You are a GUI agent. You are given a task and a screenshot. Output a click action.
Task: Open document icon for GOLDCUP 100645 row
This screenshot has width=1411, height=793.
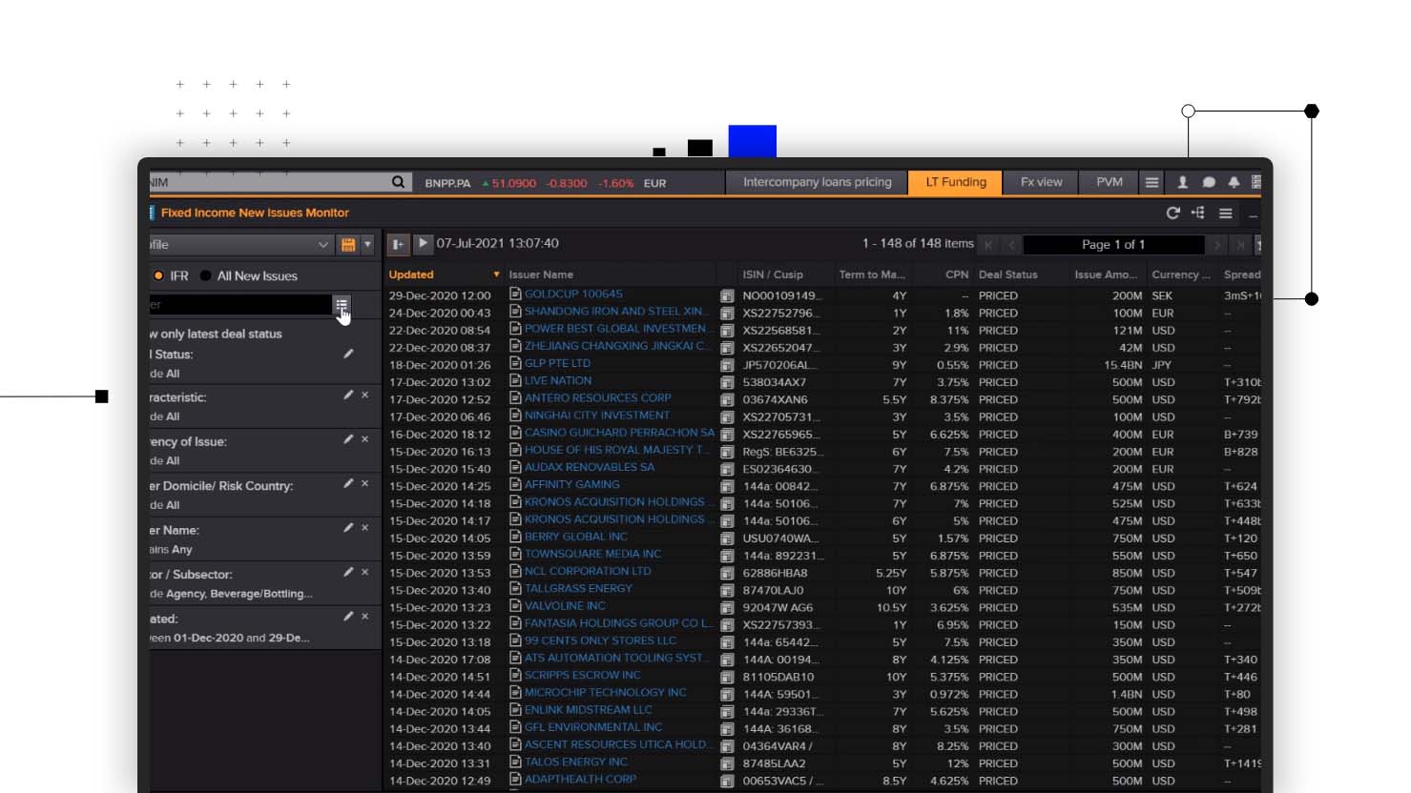515,294
